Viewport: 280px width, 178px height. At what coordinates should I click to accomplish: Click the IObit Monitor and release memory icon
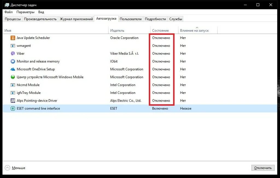[13, 61]
